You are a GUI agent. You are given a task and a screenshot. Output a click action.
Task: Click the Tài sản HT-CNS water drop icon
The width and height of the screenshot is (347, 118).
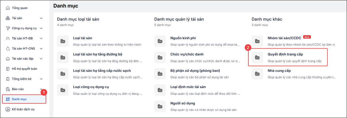click(8, 49)
